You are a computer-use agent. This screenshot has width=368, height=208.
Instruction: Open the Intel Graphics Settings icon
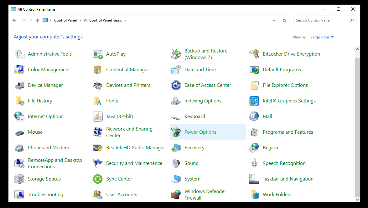point(254,101)
